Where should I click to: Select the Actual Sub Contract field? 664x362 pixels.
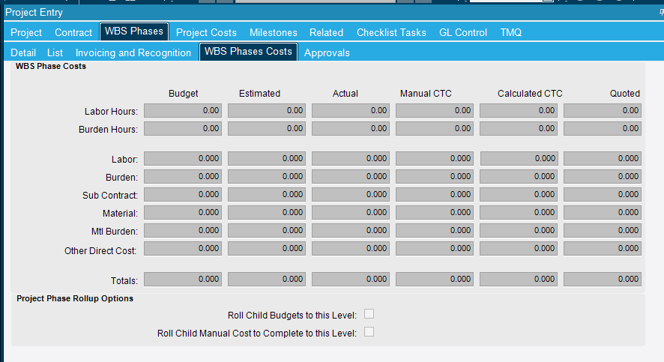351,194
